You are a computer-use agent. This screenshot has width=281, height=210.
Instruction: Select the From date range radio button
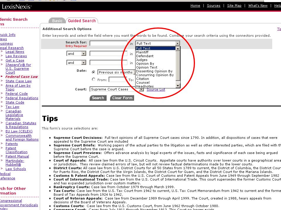(93, 79)
